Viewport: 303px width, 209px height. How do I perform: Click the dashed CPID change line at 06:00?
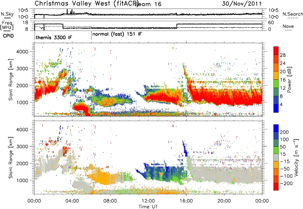(x=91, y=80)
